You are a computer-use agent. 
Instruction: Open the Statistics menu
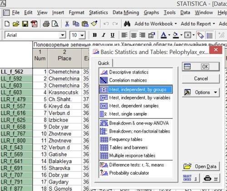(99, 12)
